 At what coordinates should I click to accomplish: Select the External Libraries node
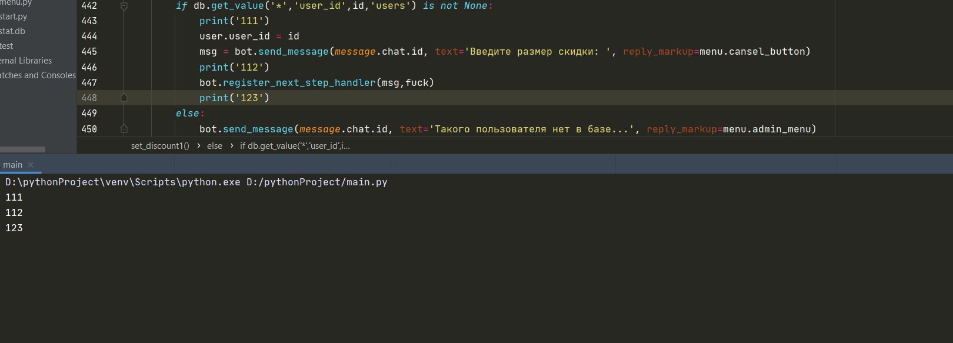click(26, 61)
